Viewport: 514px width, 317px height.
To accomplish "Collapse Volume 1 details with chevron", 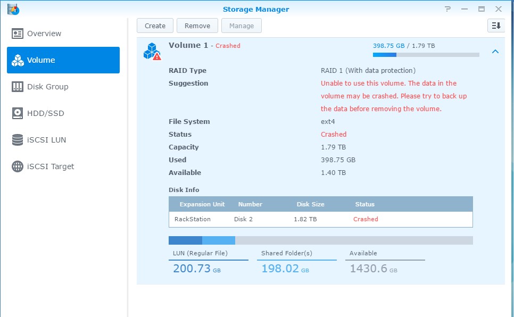I will tap(495, 52).
